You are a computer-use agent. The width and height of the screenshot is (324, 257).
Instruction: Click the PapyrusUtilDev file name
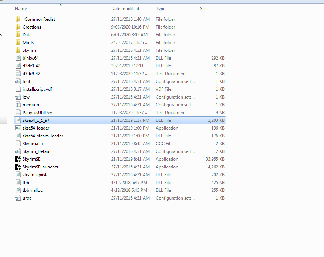pos(37,113)
